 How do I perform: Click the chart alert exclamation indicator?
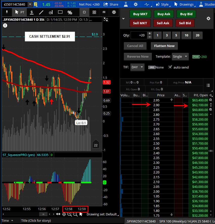(x=5, y=26)
